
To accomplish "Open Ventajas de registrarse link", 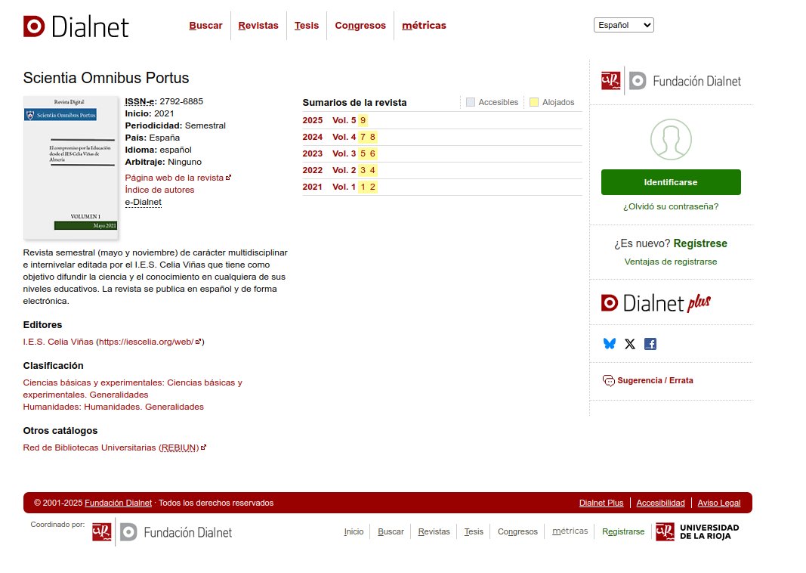I will [x=671, y=262].
